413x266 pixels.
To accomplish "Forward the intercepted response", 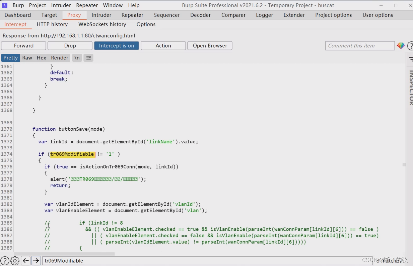I will pos(23,46).
